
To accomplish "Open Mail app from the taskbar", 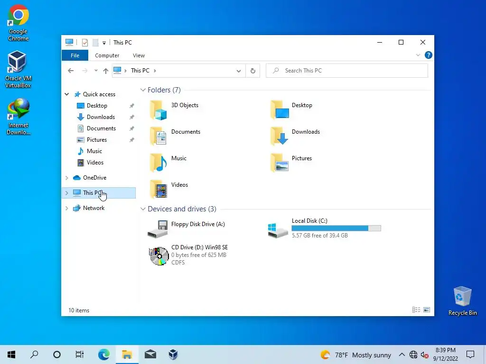I will 150,355.
